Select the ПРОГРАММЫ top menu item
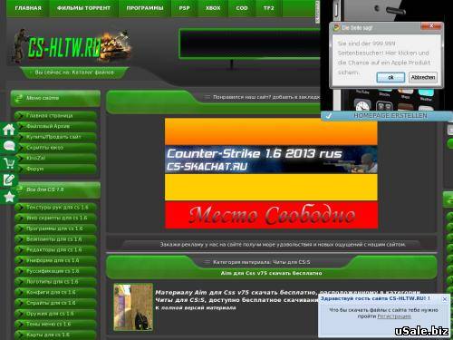Viewport: 453px width, 340px height. [145, 8]
